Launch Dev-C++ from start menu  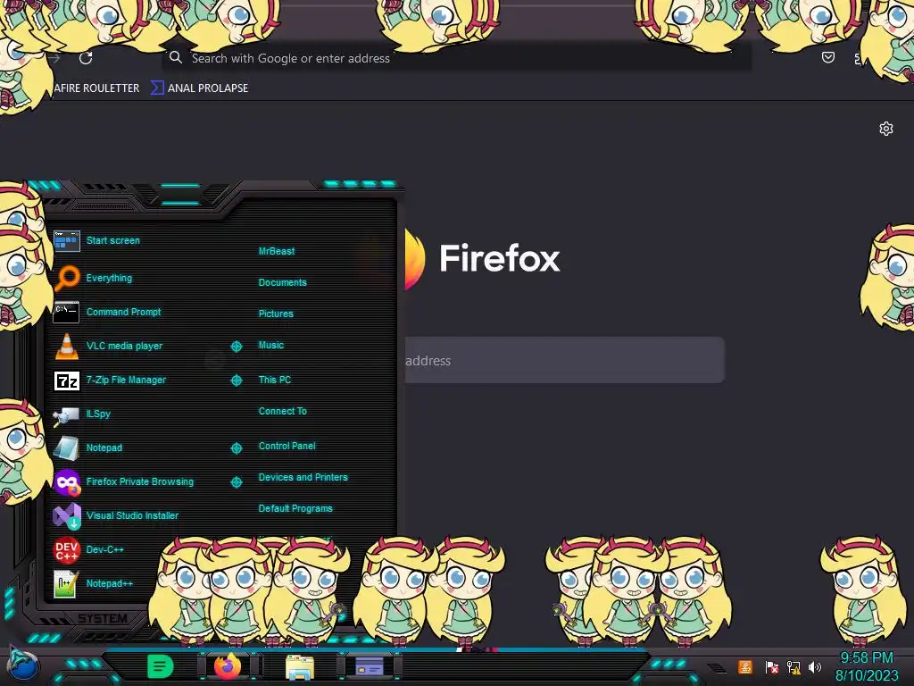coord(88,549)
